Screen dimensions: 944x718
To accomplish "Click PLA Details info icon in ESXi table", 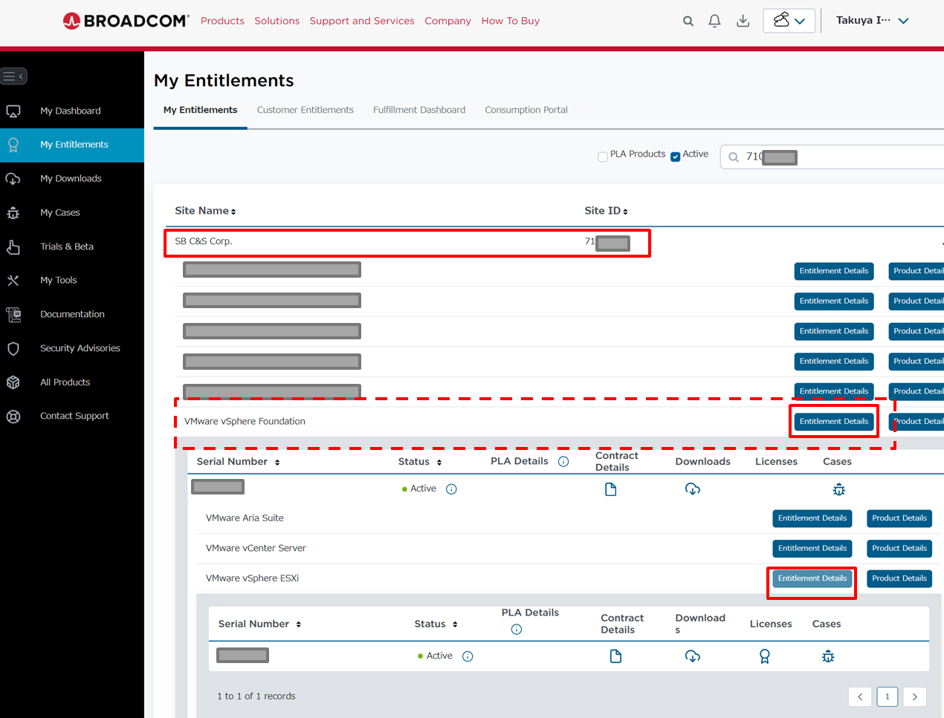I will 517,630.
